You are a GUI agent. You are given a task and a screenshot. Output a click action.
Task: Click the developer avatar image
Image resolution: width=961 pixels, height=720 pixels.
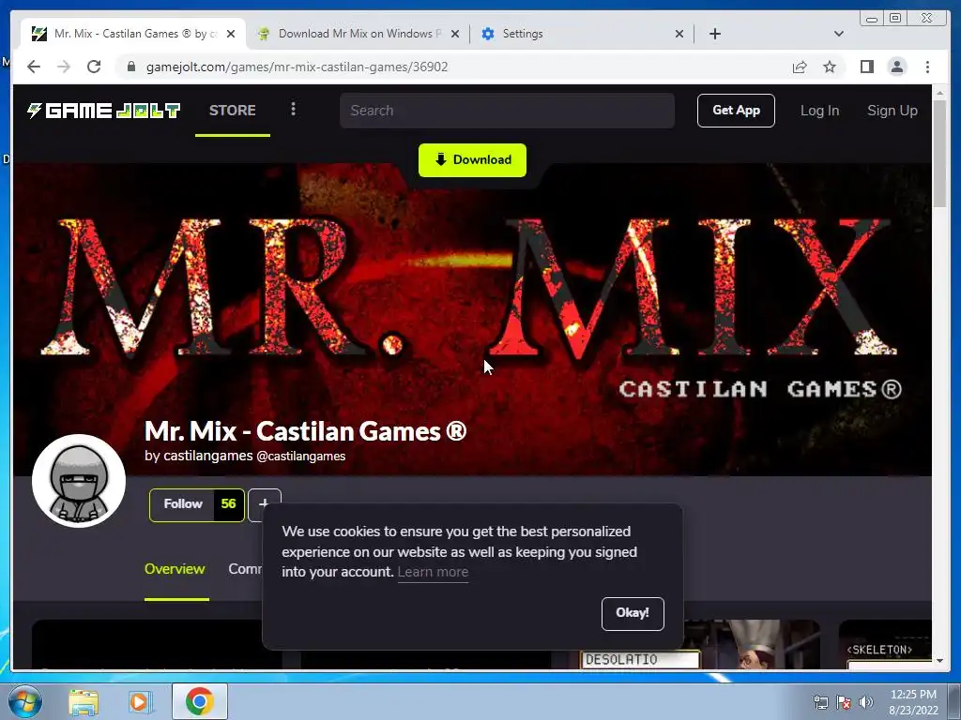(x=79, y=481)
